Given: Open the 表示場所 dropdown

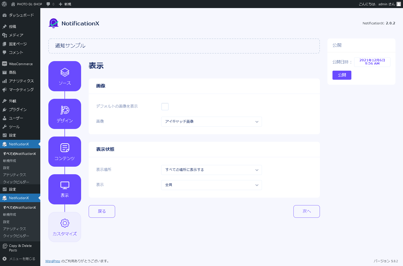Looking at the screenshot, I should point(212,170).
